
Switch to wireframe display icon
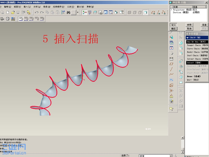(129, 12)
